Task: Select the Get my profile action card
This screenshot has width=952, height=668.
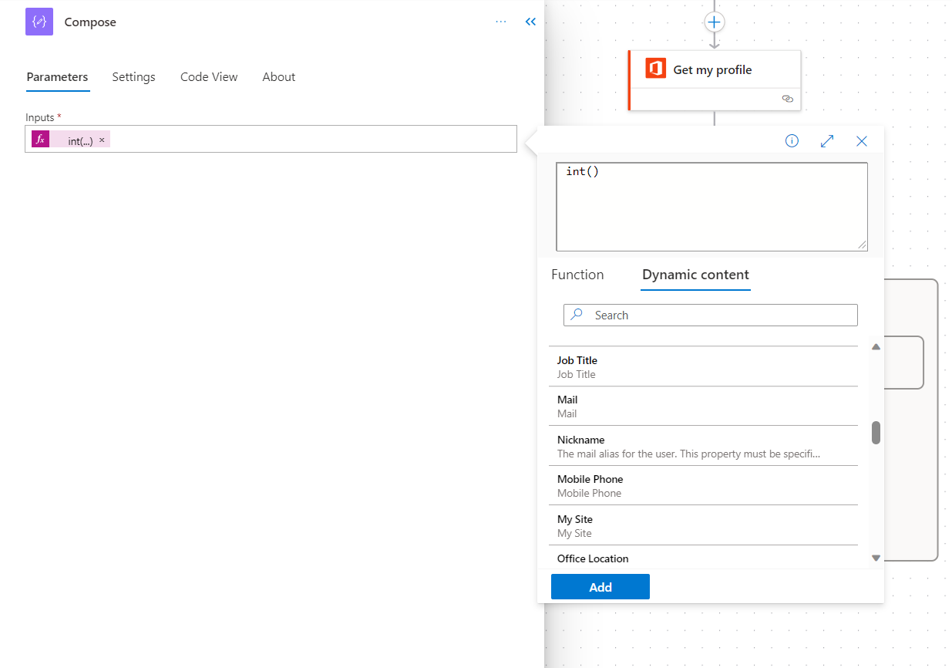Action: coord(713,70)
